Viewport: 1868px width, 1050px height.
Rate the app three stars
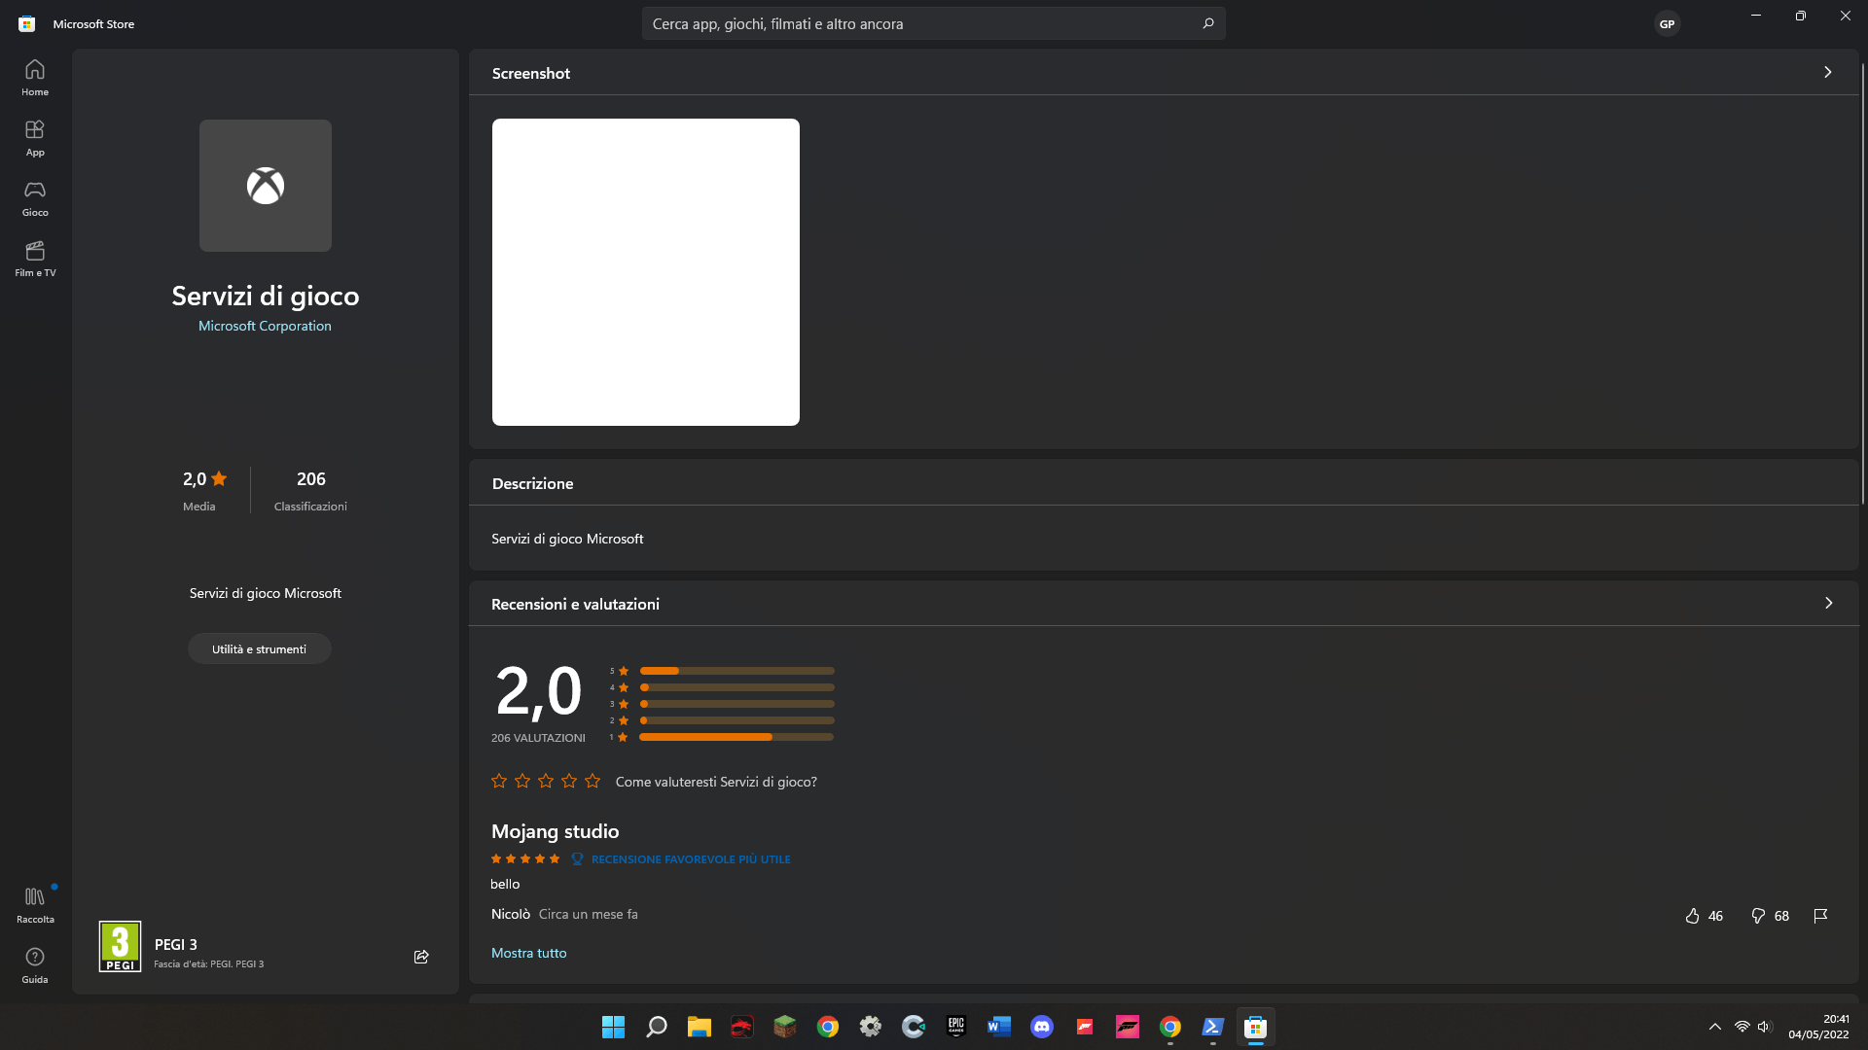point(546,781)
